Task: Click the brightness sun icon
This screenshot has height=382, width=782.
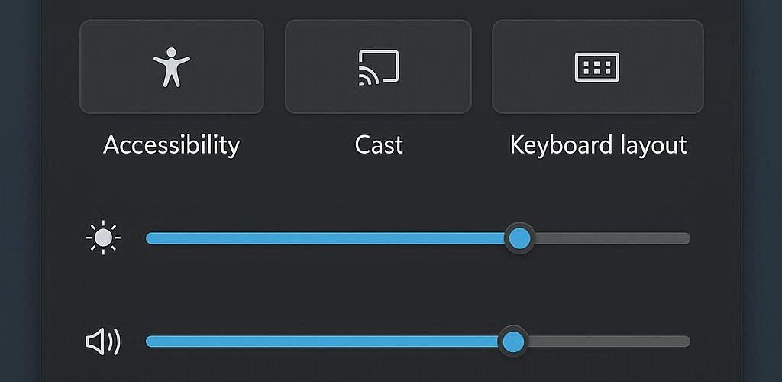Action: [103, 238]
